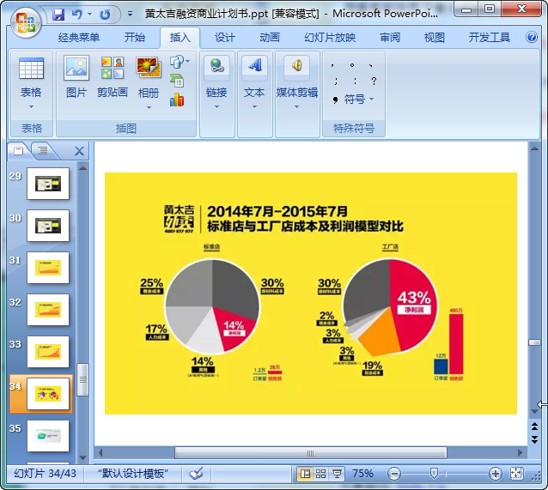
Task: Close the slide thumbnail pane
Action: click(79, 151)
